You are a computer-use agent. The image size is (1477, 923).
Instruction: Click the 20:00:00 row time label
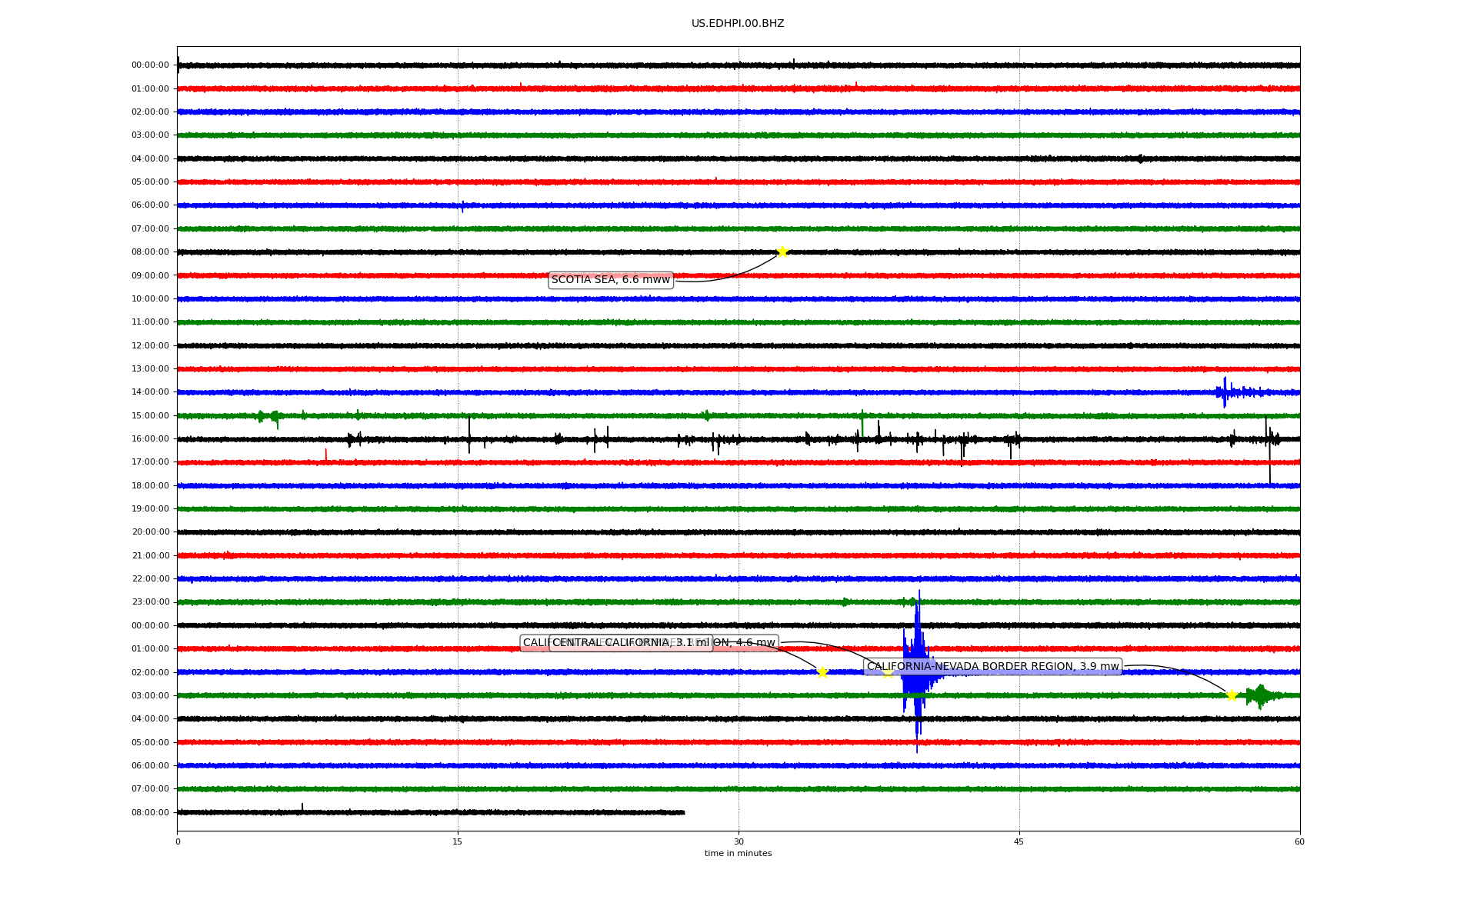(150, 532)
